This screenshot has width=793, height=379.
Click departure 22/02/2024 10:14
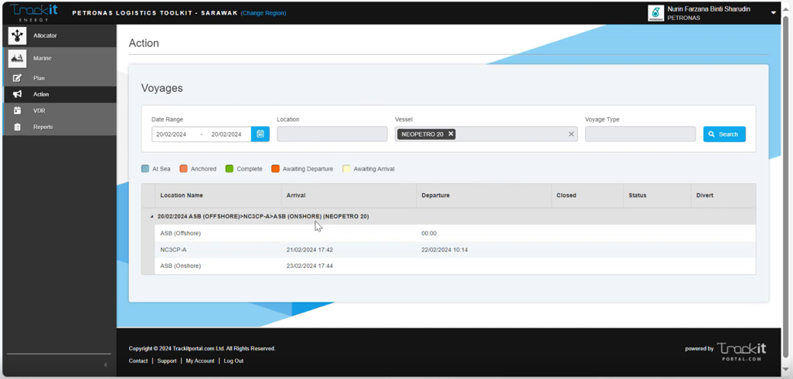444,249
